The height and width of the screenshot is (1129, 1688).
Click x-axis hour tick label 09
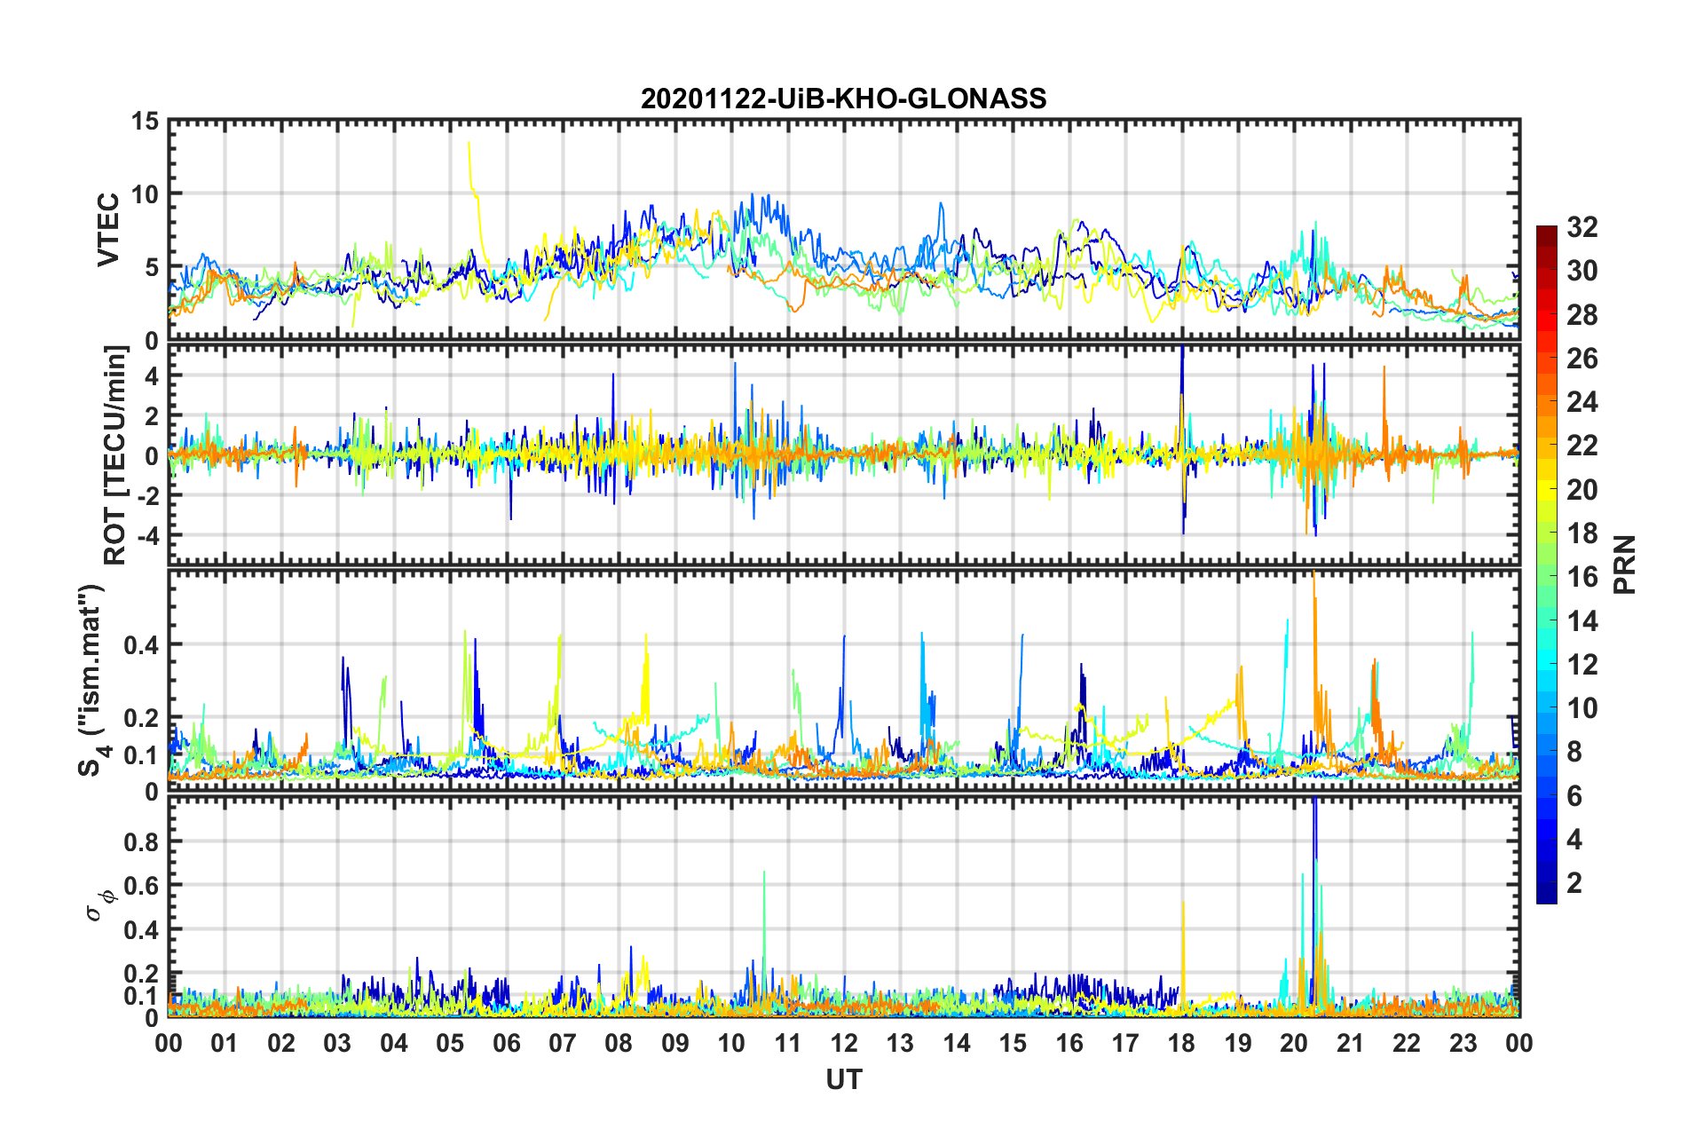(675, 1044)
